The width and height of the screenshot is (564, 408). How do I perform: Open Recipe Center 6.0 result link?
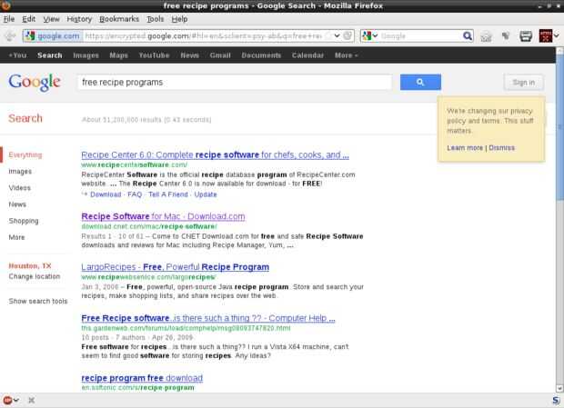[215, 154]
